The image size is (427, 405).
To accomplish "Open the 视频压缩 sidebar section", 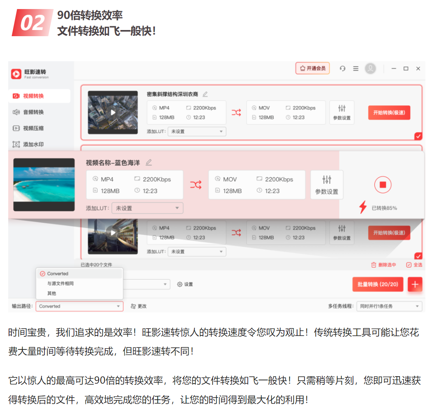I will click(28, 128).
